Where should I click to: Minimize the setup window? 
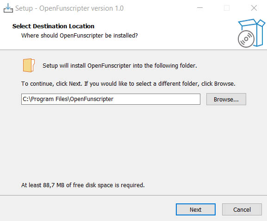click(200, 8)
